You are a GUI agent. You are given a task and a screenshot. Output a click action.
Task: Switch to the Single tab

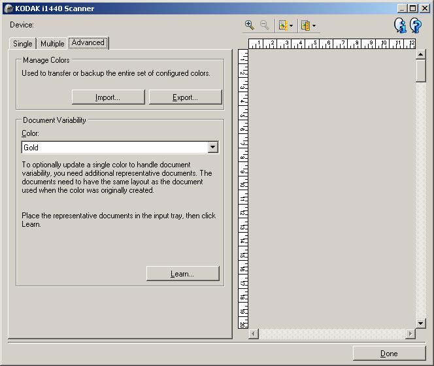pos(23,44)
